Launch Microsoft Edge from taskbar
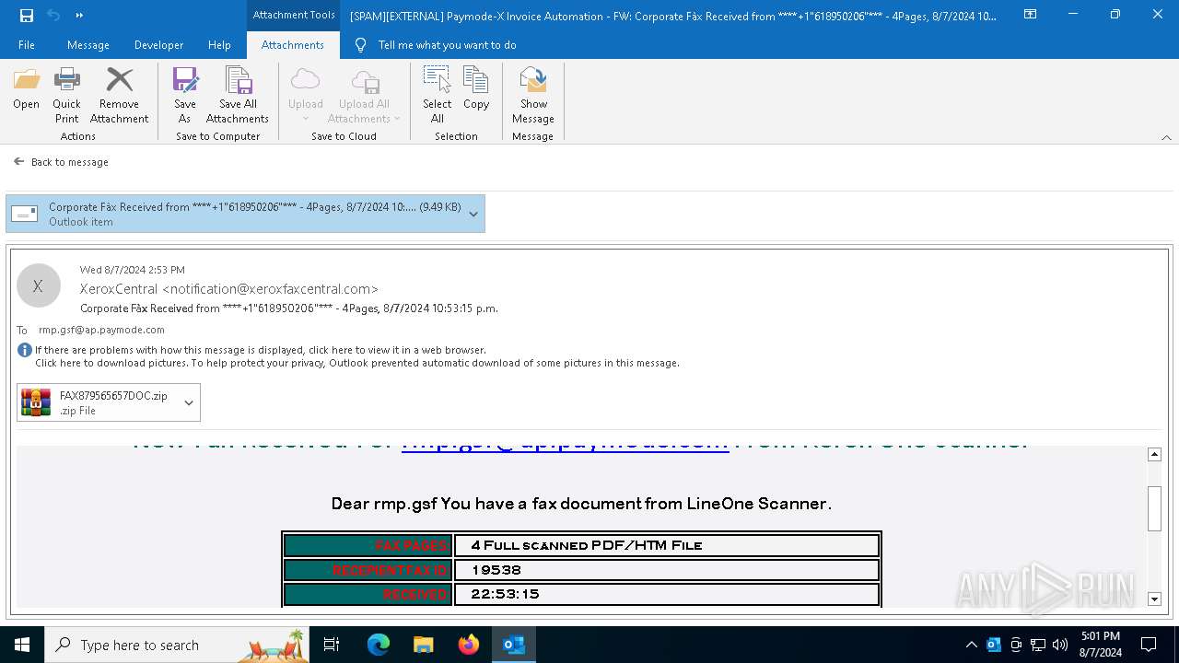The height and width of the screenshot is (663, 1179). point(379,645)
